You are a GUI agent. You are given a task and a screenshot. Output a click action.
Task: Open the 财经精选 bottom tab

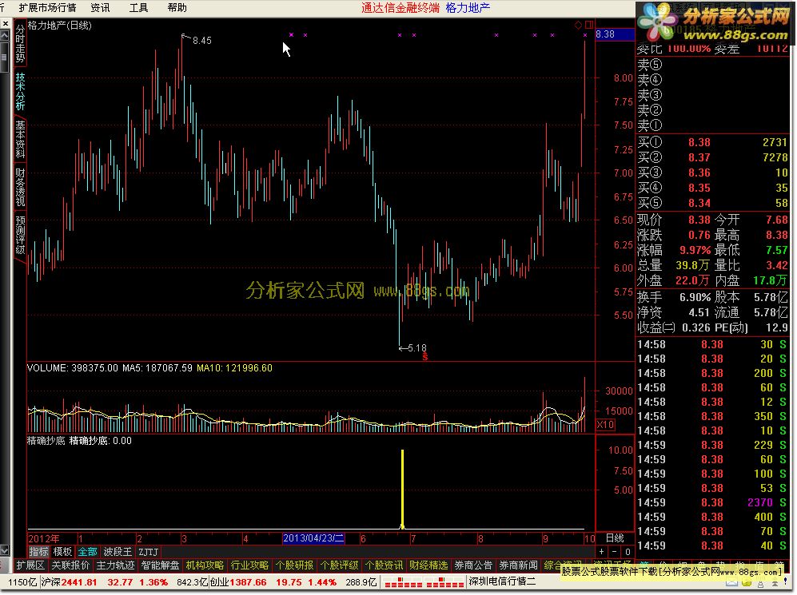coord(428,565)
